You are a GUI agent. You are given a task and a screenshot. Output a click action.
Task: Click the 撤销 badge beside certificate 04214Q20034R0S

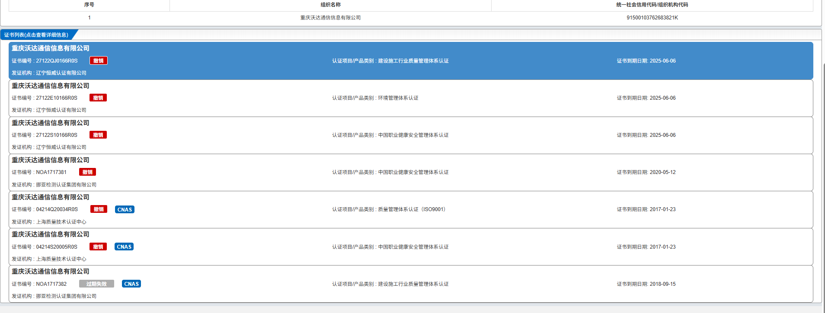(99, 209)
